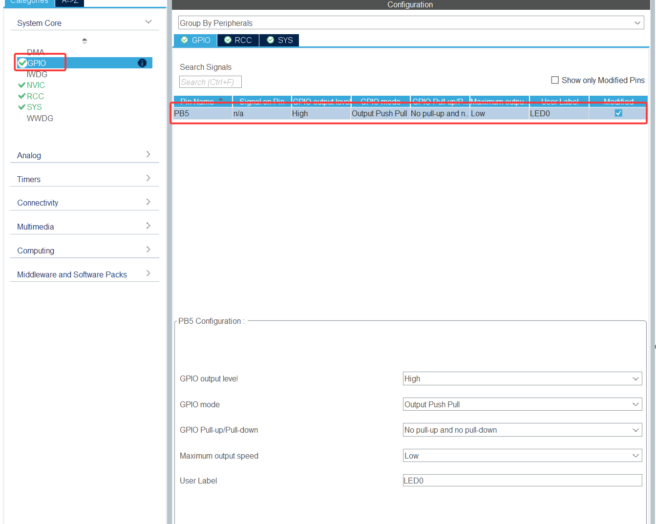
Task: Select DMA in System Core list
Action: [36, 52]
